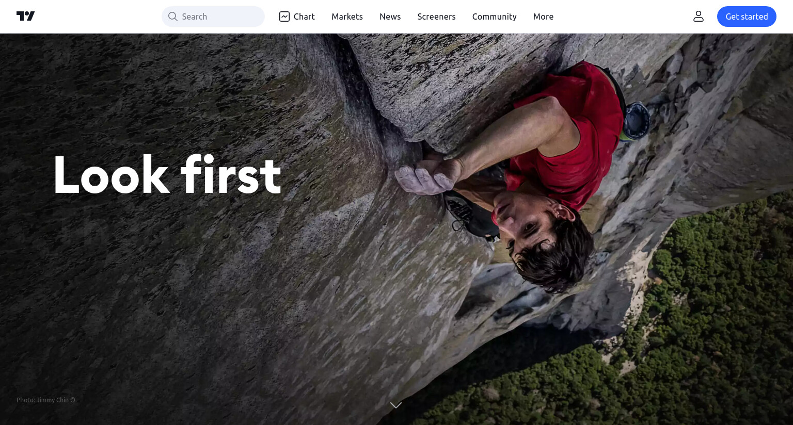Image resolution: width=793 pixels, height=425 pixels.
Task: Click the TradingView logo icon
Action: [25, 17]
